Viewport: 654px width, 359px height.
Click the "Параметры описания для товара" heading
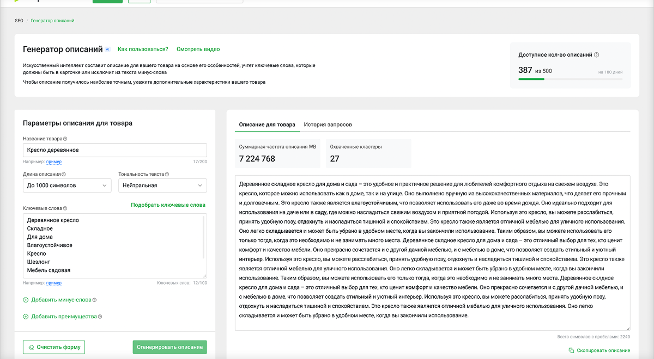pyautogui.click(x=77, y=123)
